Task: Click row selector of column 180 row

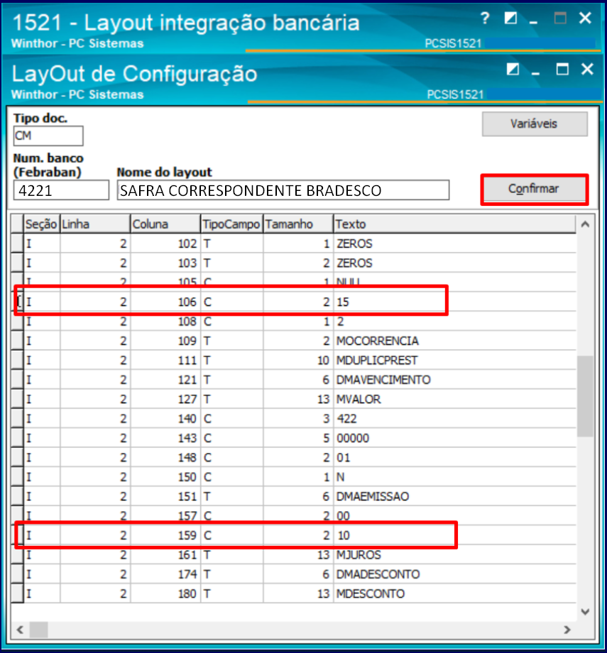Action: 18,594
